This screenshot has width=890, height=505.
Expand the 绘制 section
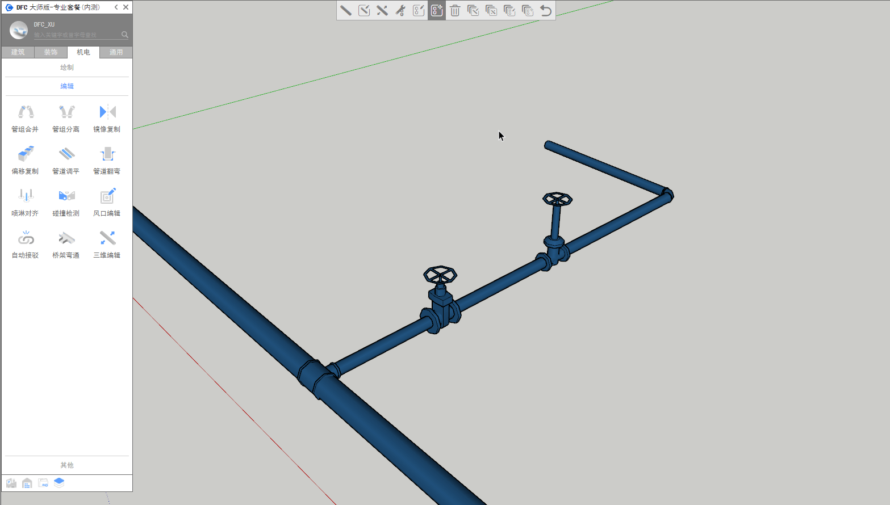tap(67, 68)
